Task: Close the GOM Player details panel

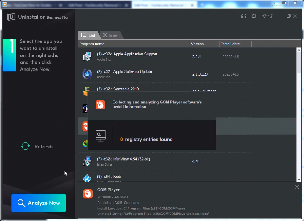Action: (x=297, y=187)
